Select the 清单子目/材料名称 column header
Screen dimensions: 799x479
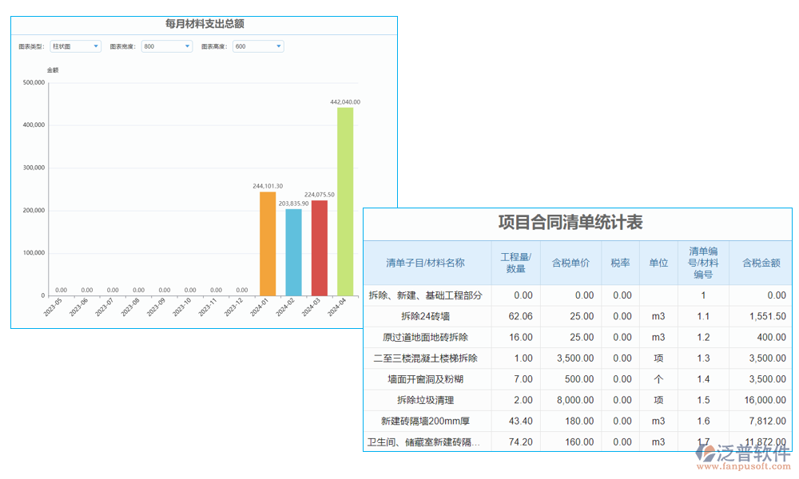[426, 263]
